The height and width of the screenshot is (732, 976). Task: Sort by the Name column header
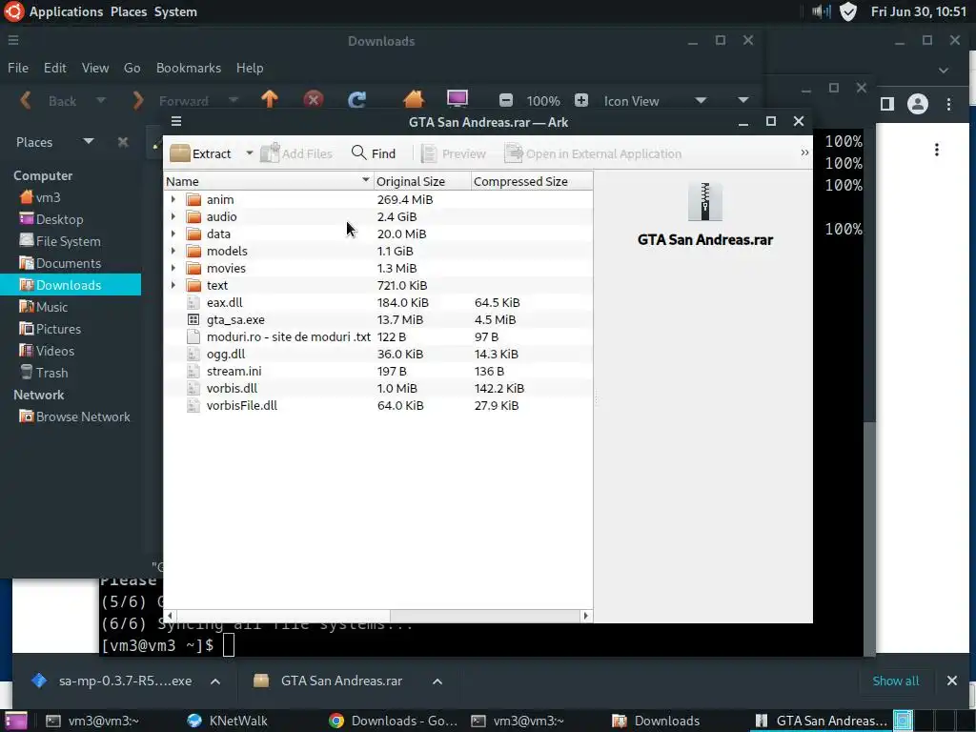(x=268, y=181)
